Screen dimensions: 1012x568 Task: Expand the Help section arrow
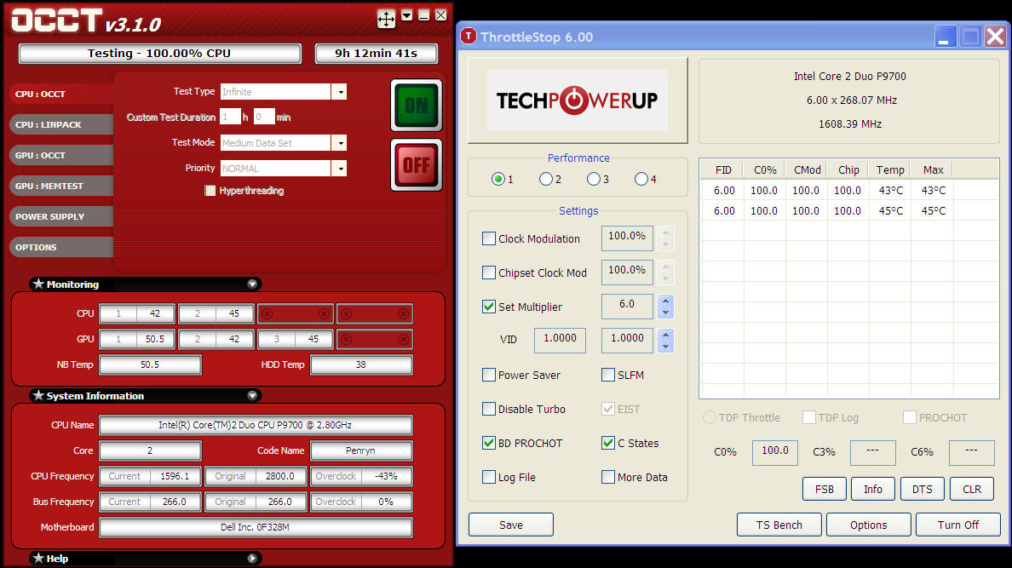[x=252, y=559]
